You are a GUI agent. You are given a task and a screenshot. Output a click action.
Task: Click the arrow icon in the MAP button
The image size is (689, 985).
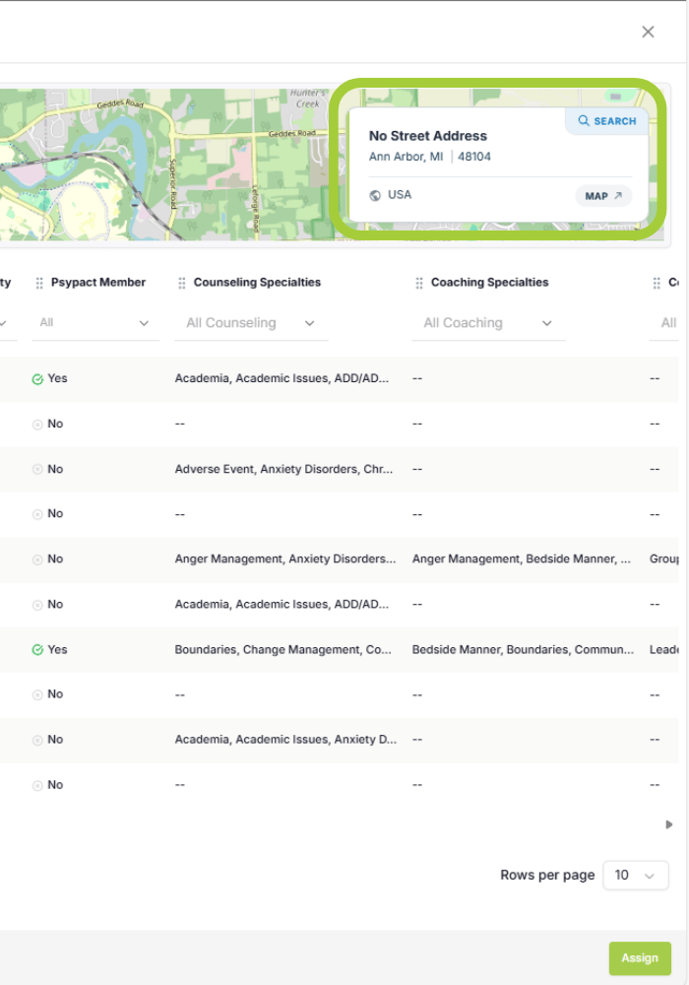(618, 196)
